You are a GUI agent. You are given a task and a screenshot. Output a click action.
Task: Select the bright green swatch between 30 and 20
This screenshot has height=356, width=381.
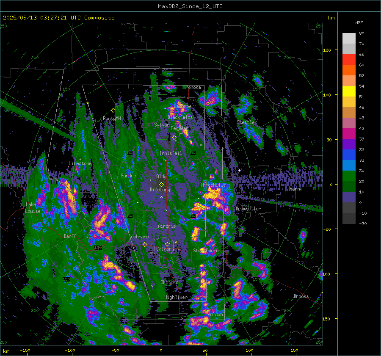tap(349, 176)
